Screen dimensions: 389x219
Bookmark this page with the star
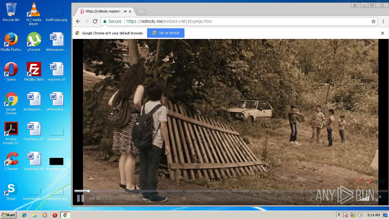coord(374,21)
